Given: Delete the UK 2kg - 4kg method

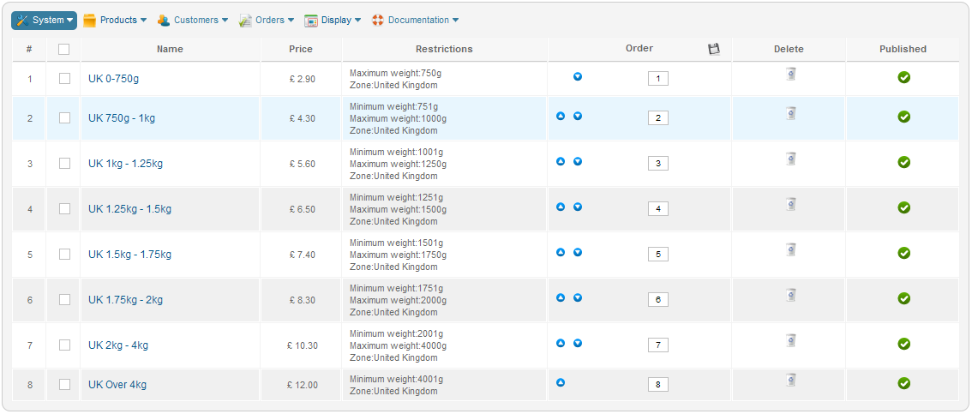Looking at the screenshot, I should pos(790,340).
